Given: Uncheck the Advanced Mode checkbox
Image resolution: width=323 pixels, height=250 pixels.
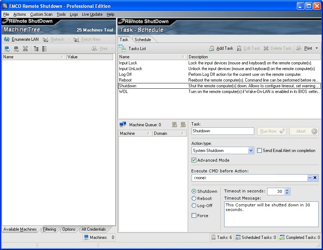Looking at the screenshot, I should (x=194, y=160).
